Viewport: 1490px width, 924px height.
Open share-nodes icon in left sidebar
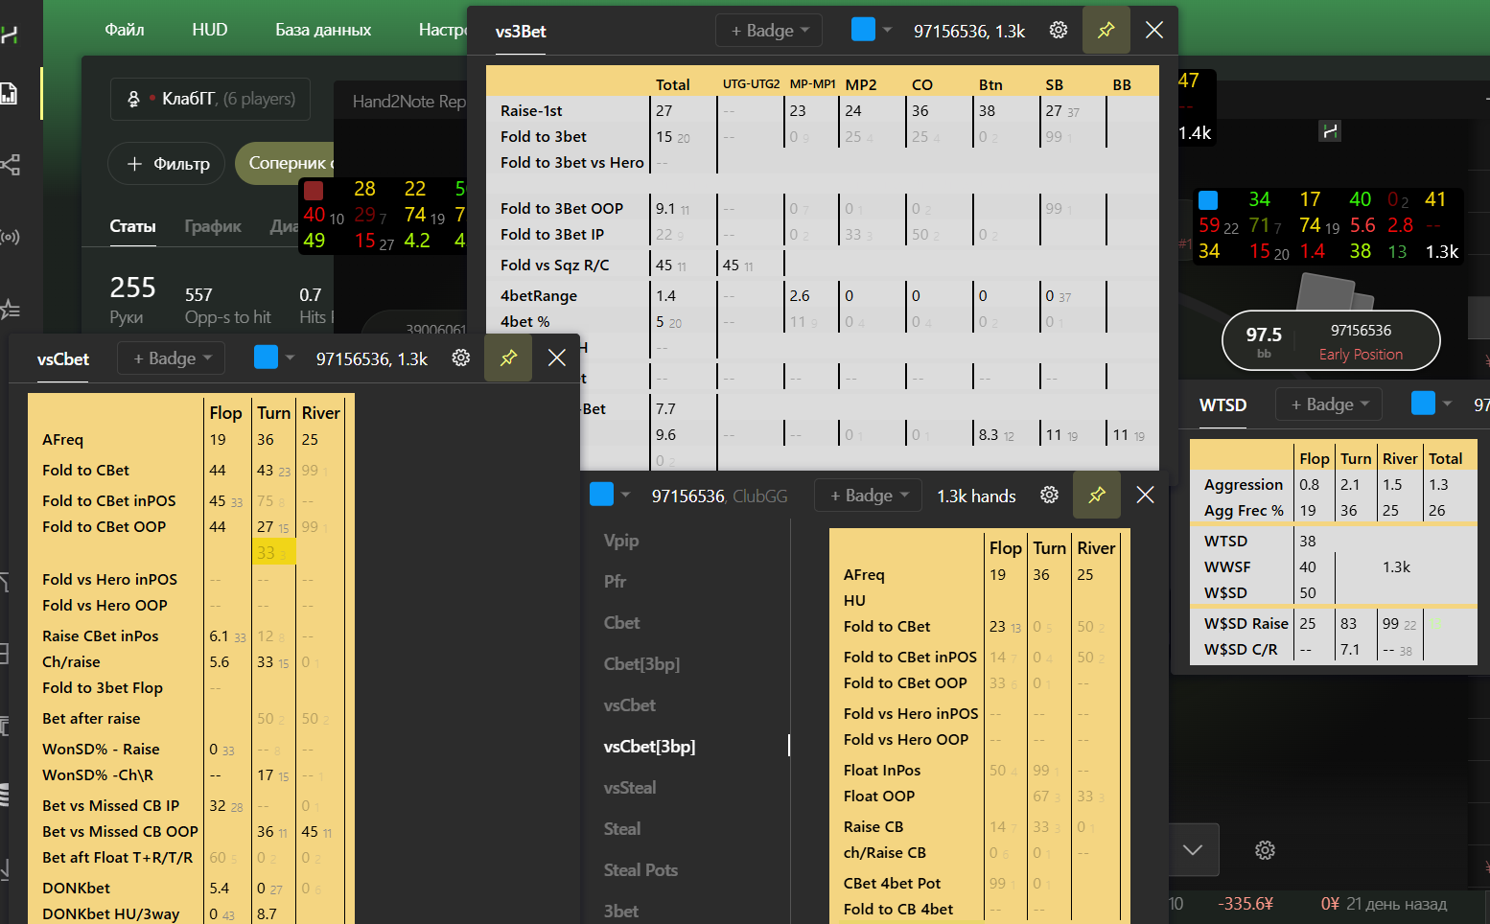(11, 165)
